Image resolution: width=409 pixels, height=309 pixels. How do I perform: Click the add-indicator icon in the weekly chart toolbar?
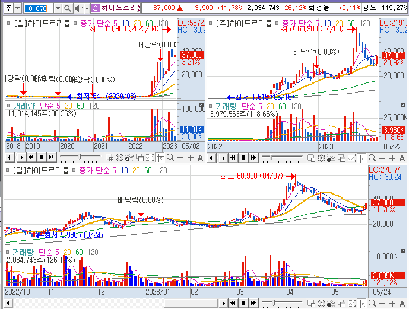(x=331, y=158)
